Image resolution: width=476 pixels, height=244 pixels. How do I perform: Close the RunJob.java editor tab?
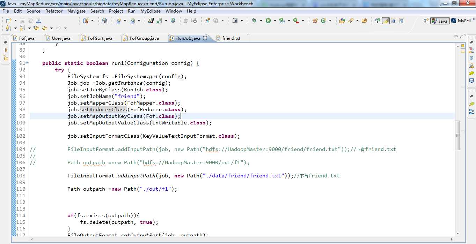click(205, 38)
